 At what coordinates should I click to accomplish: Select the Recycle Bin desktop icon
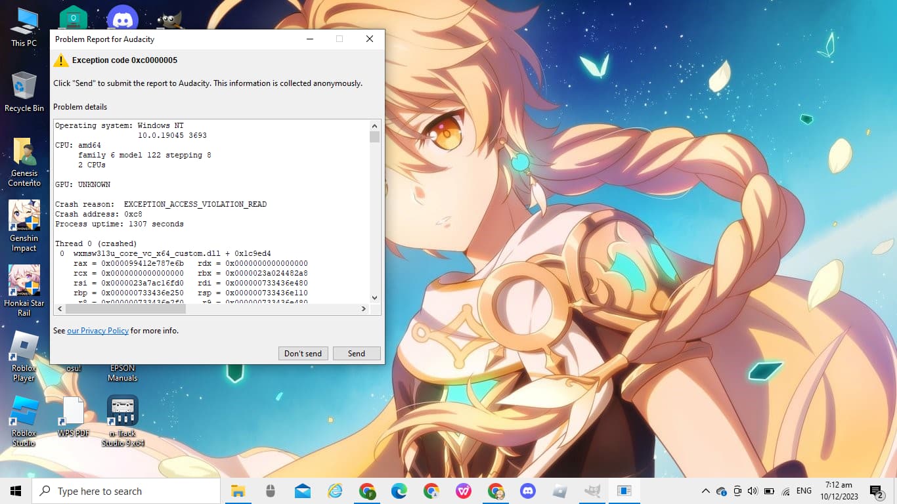click(24, 92)
